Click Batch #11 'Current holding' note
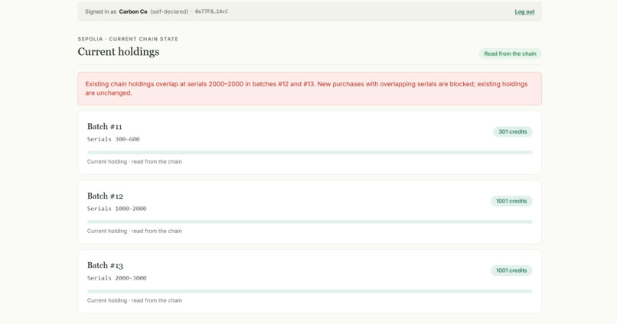 coord(135,161)
